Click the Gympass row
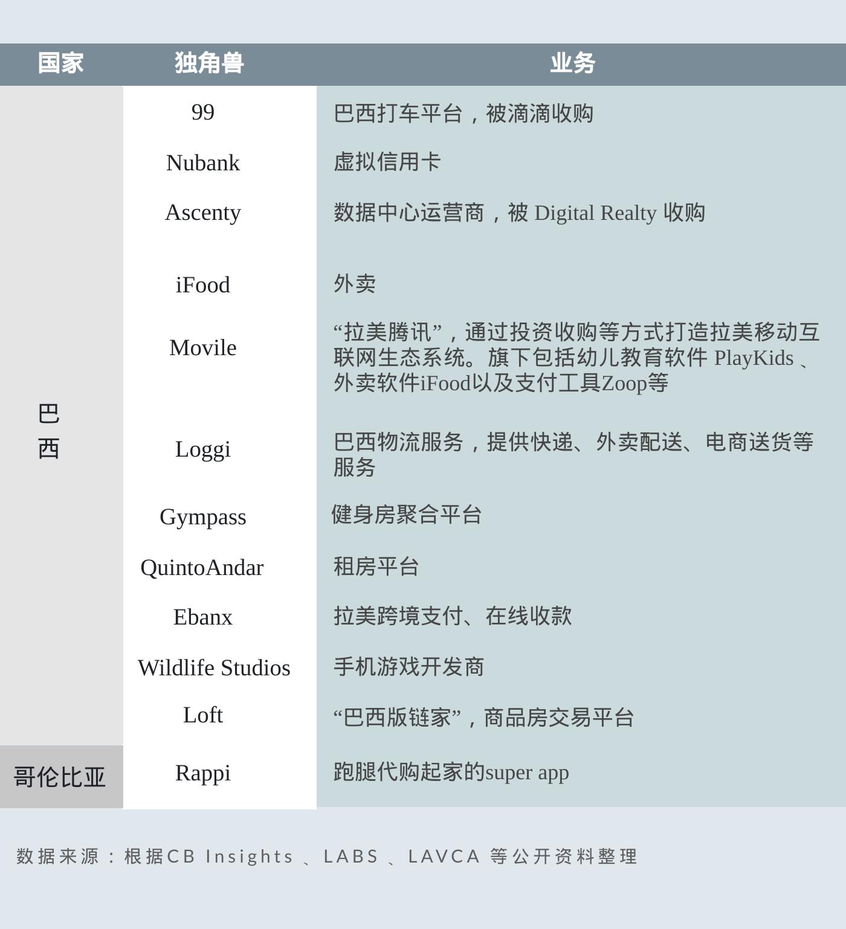This screenshot has width=846, height=929. (x=203, y=517)
